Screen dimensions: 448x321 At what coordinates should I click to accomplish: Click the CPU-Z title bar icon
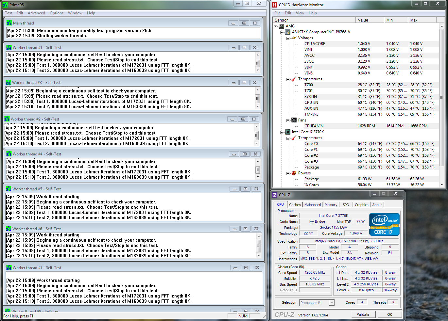[275, 195]
